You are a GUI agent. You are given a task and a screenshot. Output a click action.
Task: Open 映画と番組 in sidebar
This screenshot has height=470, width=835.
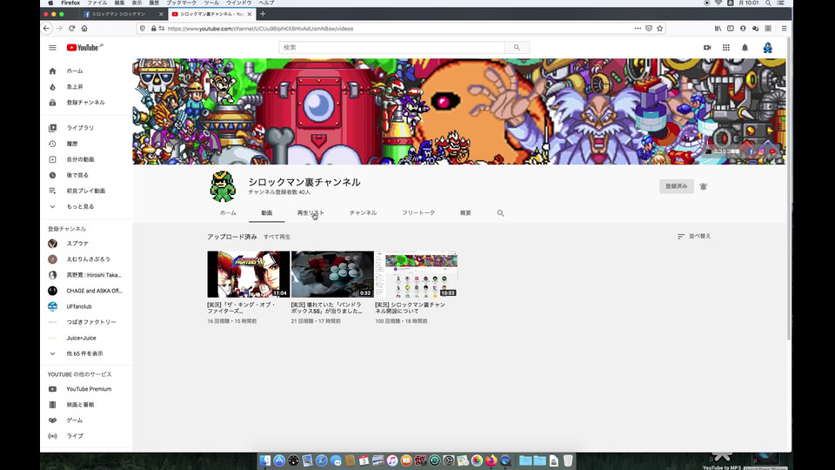click(x=86, y=405)
